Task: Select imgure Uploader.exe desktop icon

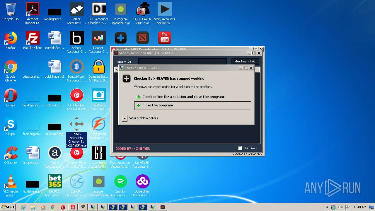Action: click(x=98, y=186)
